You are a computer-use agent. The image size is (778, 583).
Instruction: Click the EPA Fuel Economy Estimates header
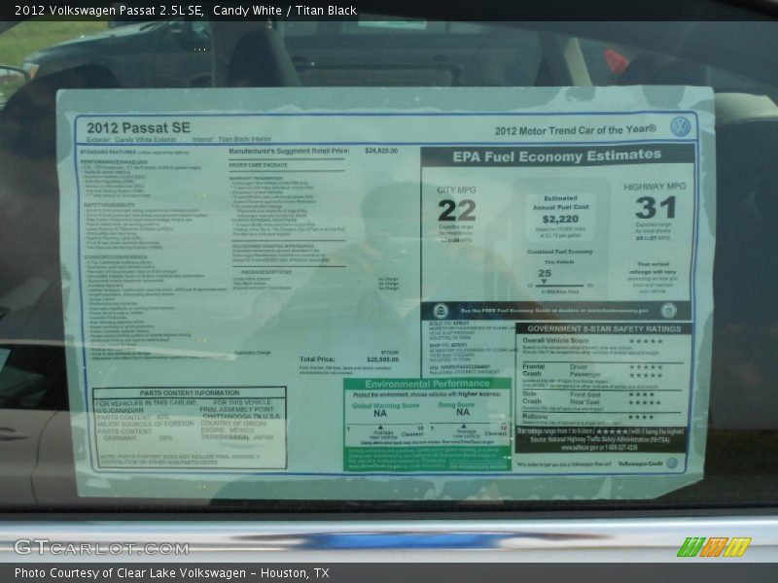[x=556, y=155]
